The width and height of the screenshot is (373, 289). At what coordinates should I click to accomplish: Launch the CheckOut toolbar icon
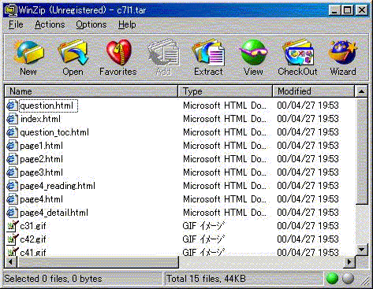(x=298, y=53)
